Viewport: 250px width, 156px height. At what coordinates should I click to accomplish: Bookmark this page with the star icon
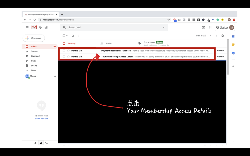coord(169,20)
